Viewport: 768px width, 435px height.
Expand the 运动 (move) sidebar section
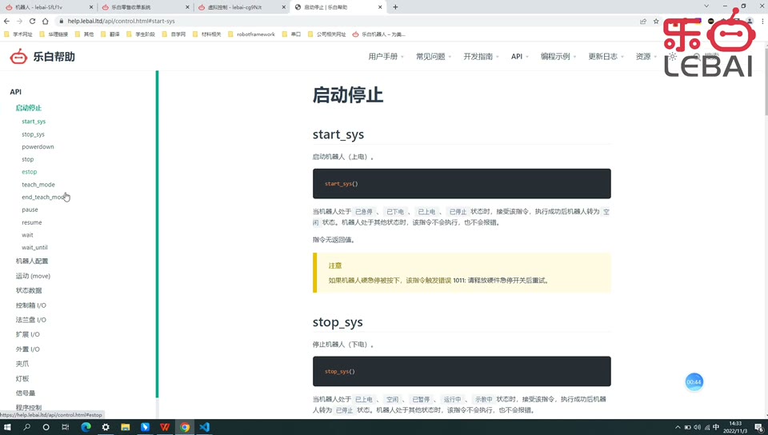tap(33, 276)
